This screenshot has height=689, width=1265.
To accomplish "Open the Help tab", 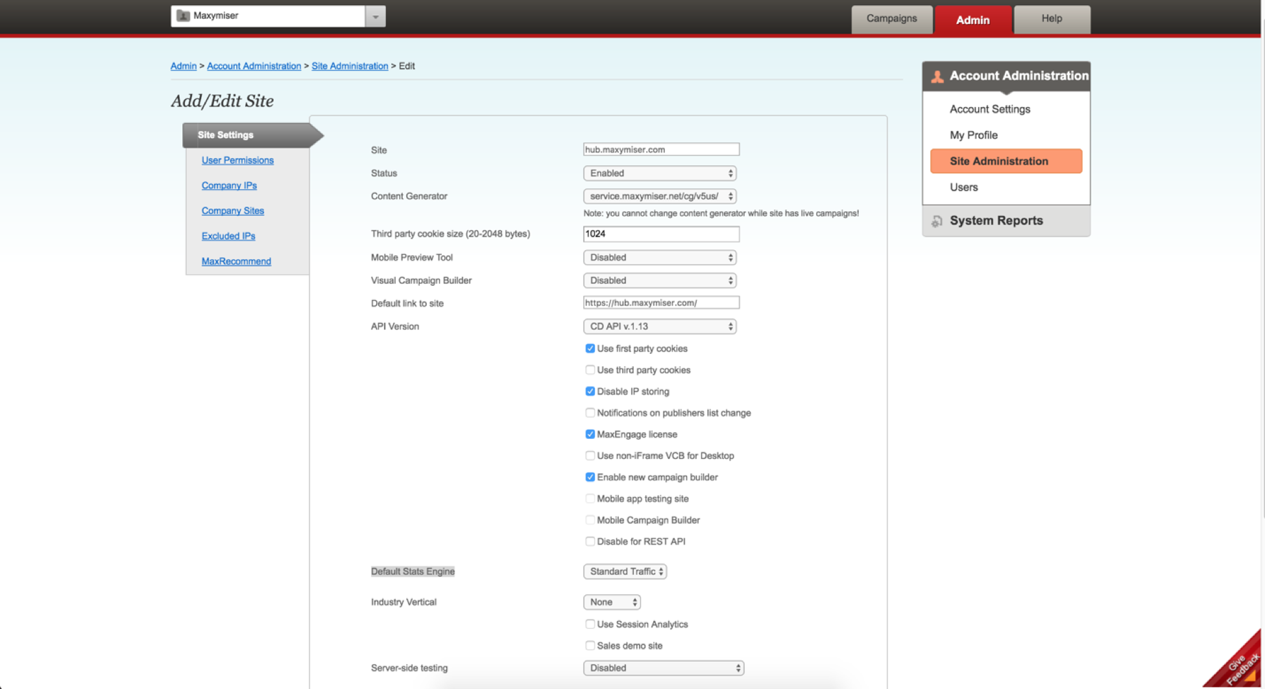I will 1052,19.
